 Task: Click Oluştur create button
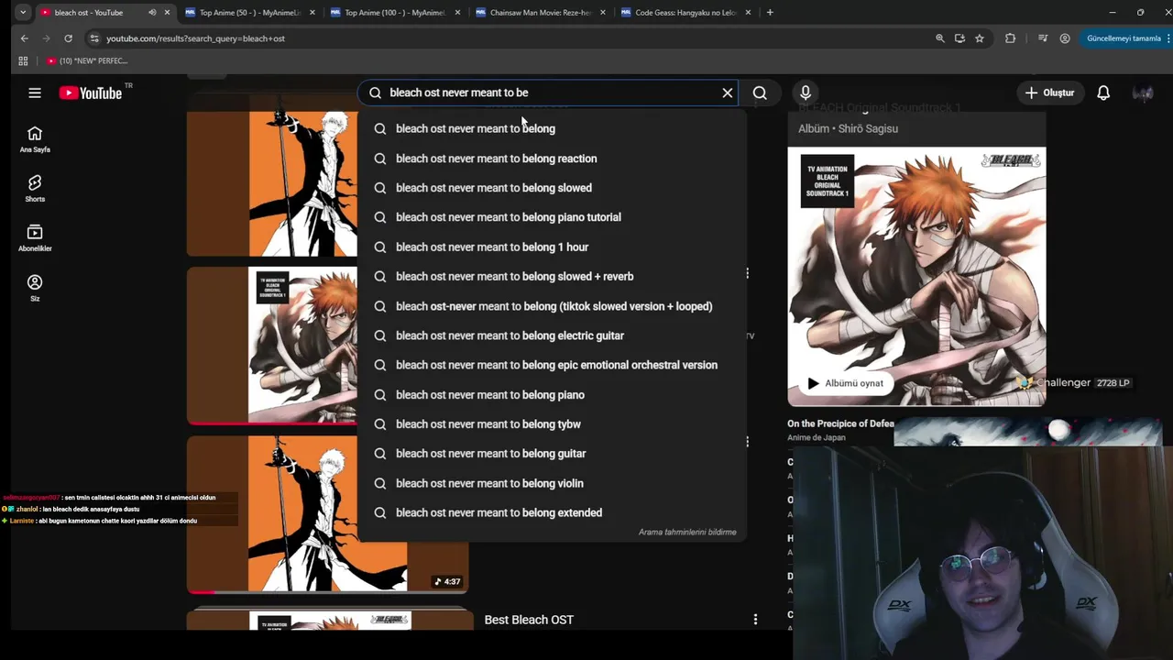(x=1049, y=93)
